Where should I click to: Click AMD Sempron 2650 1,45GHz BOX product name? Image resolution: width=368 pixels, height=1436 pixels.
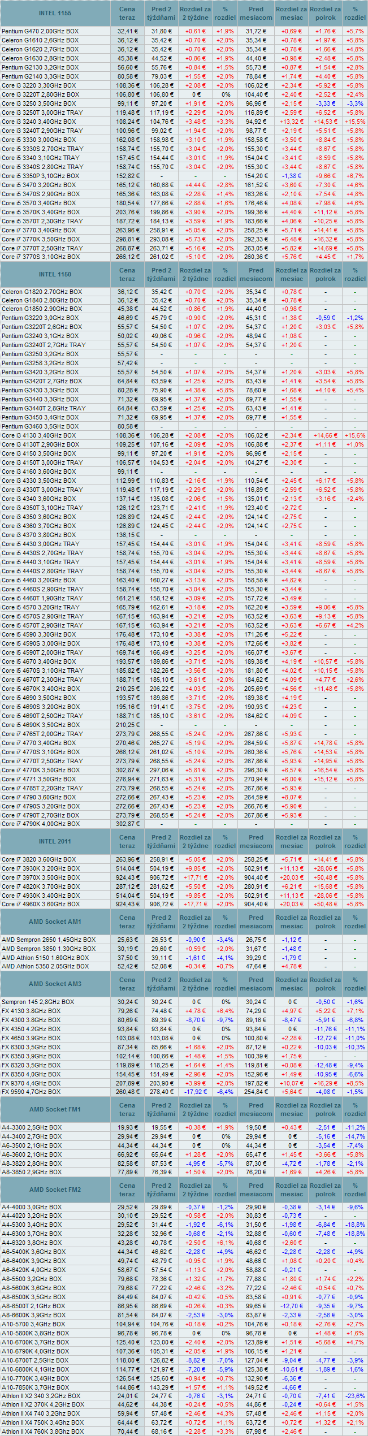(49, 940)
